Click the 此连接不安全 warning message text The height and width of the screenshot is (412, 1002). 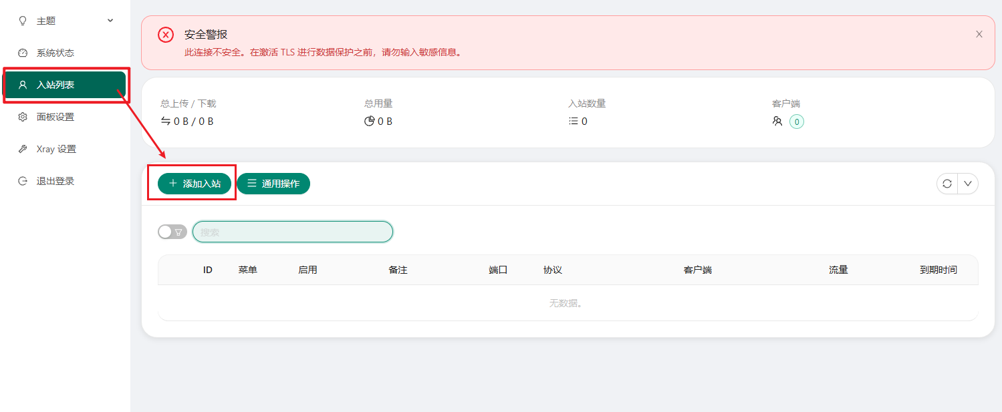[x=324, y=51]
